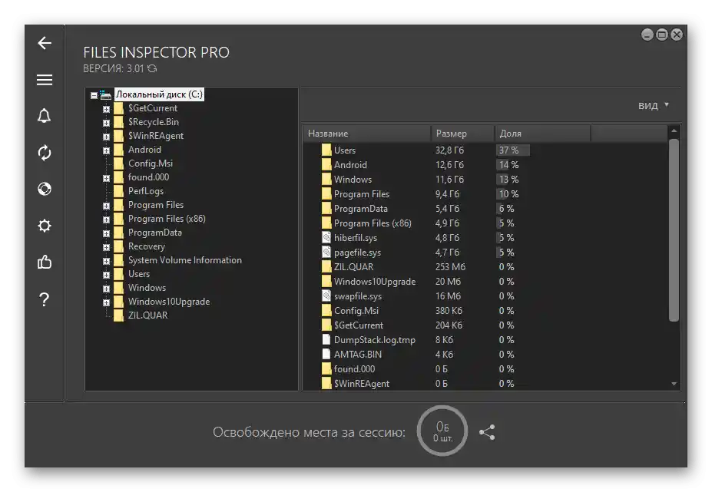The width and height of the screenshot is (712, 492).
Task: Click AMTAG.BIN file icon
Action: [326, 354]
